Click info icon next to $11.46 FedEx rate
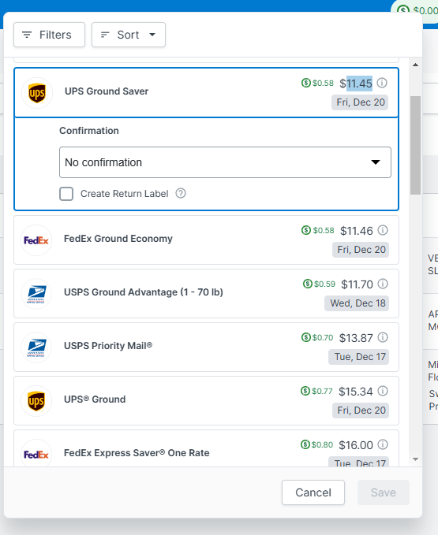 click(383, 230)
